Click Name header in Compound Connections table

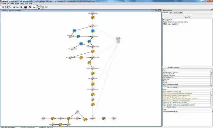click(x=187, y=70)
